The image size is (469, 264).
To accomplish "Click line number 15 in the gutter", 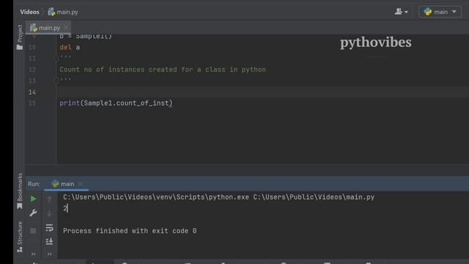I will click(32, 103).
